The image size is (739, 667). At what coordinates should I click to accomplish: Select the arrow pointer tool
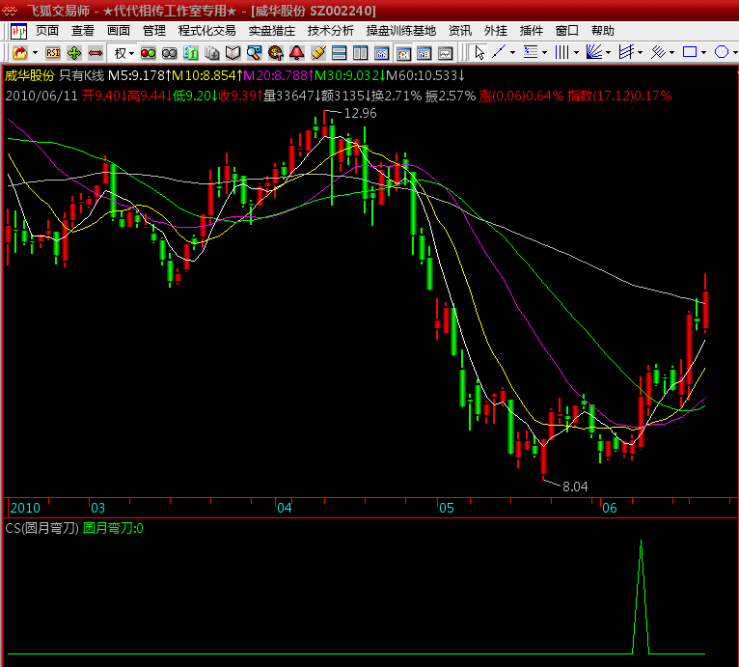(479, 52)
